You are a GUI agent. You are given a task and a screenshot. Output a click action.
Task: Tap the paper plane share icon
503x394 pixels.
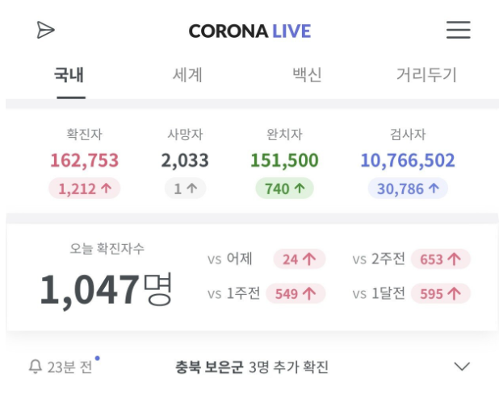coord(45,30)
